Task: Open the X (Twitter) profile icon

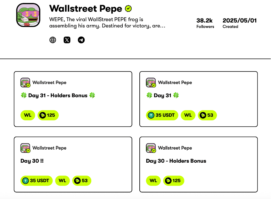Action: 67,40
